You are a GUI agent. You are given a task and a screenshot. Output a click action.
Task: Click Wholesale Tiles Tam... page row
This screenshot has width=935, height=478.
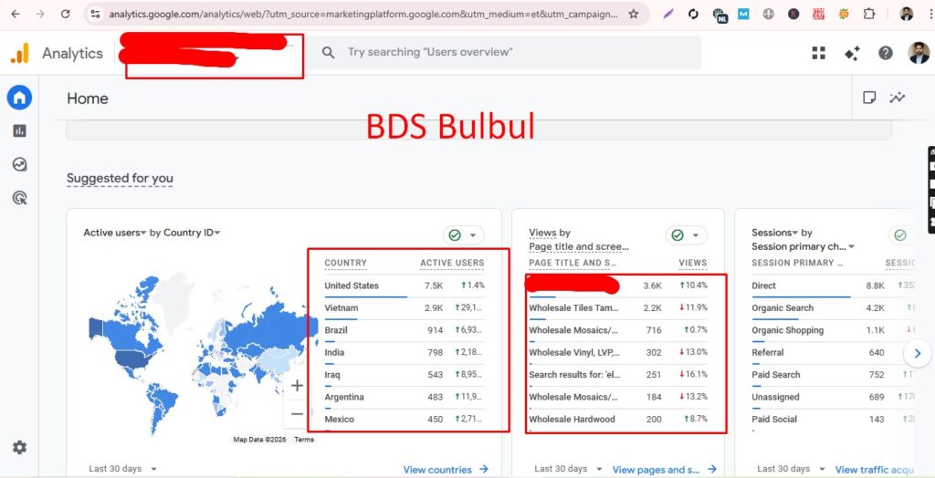click(618, 308)
